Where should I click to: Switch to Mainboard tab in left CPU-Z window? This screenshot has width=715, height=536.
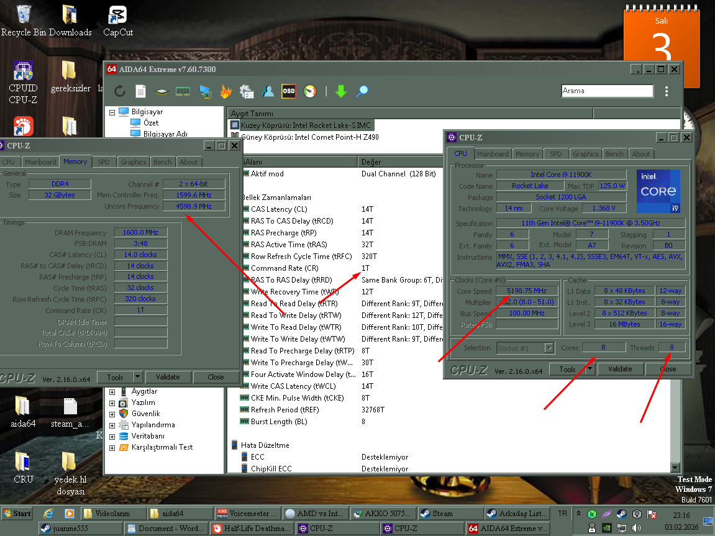[40, 162]
